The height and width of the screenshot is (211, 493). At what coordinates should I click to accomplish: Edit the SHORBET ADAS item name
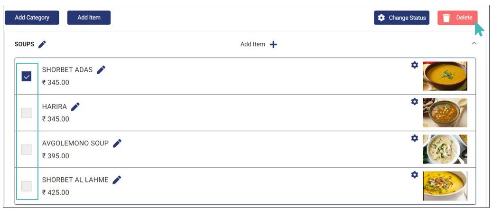point(101,70)
